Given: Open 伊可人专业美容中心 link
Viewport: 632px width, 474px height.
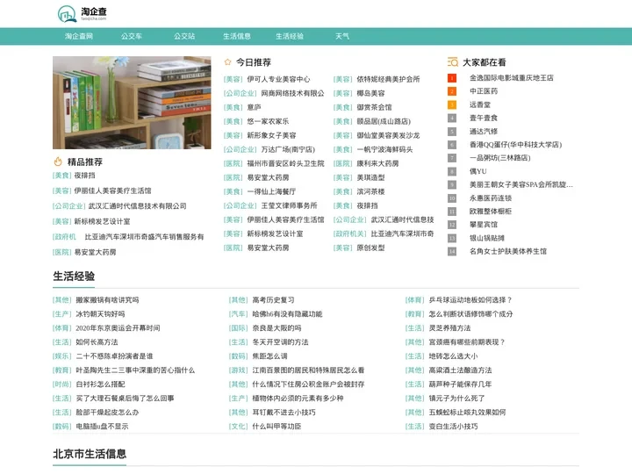Looking at the screenshot, I should tap(278, 79).
